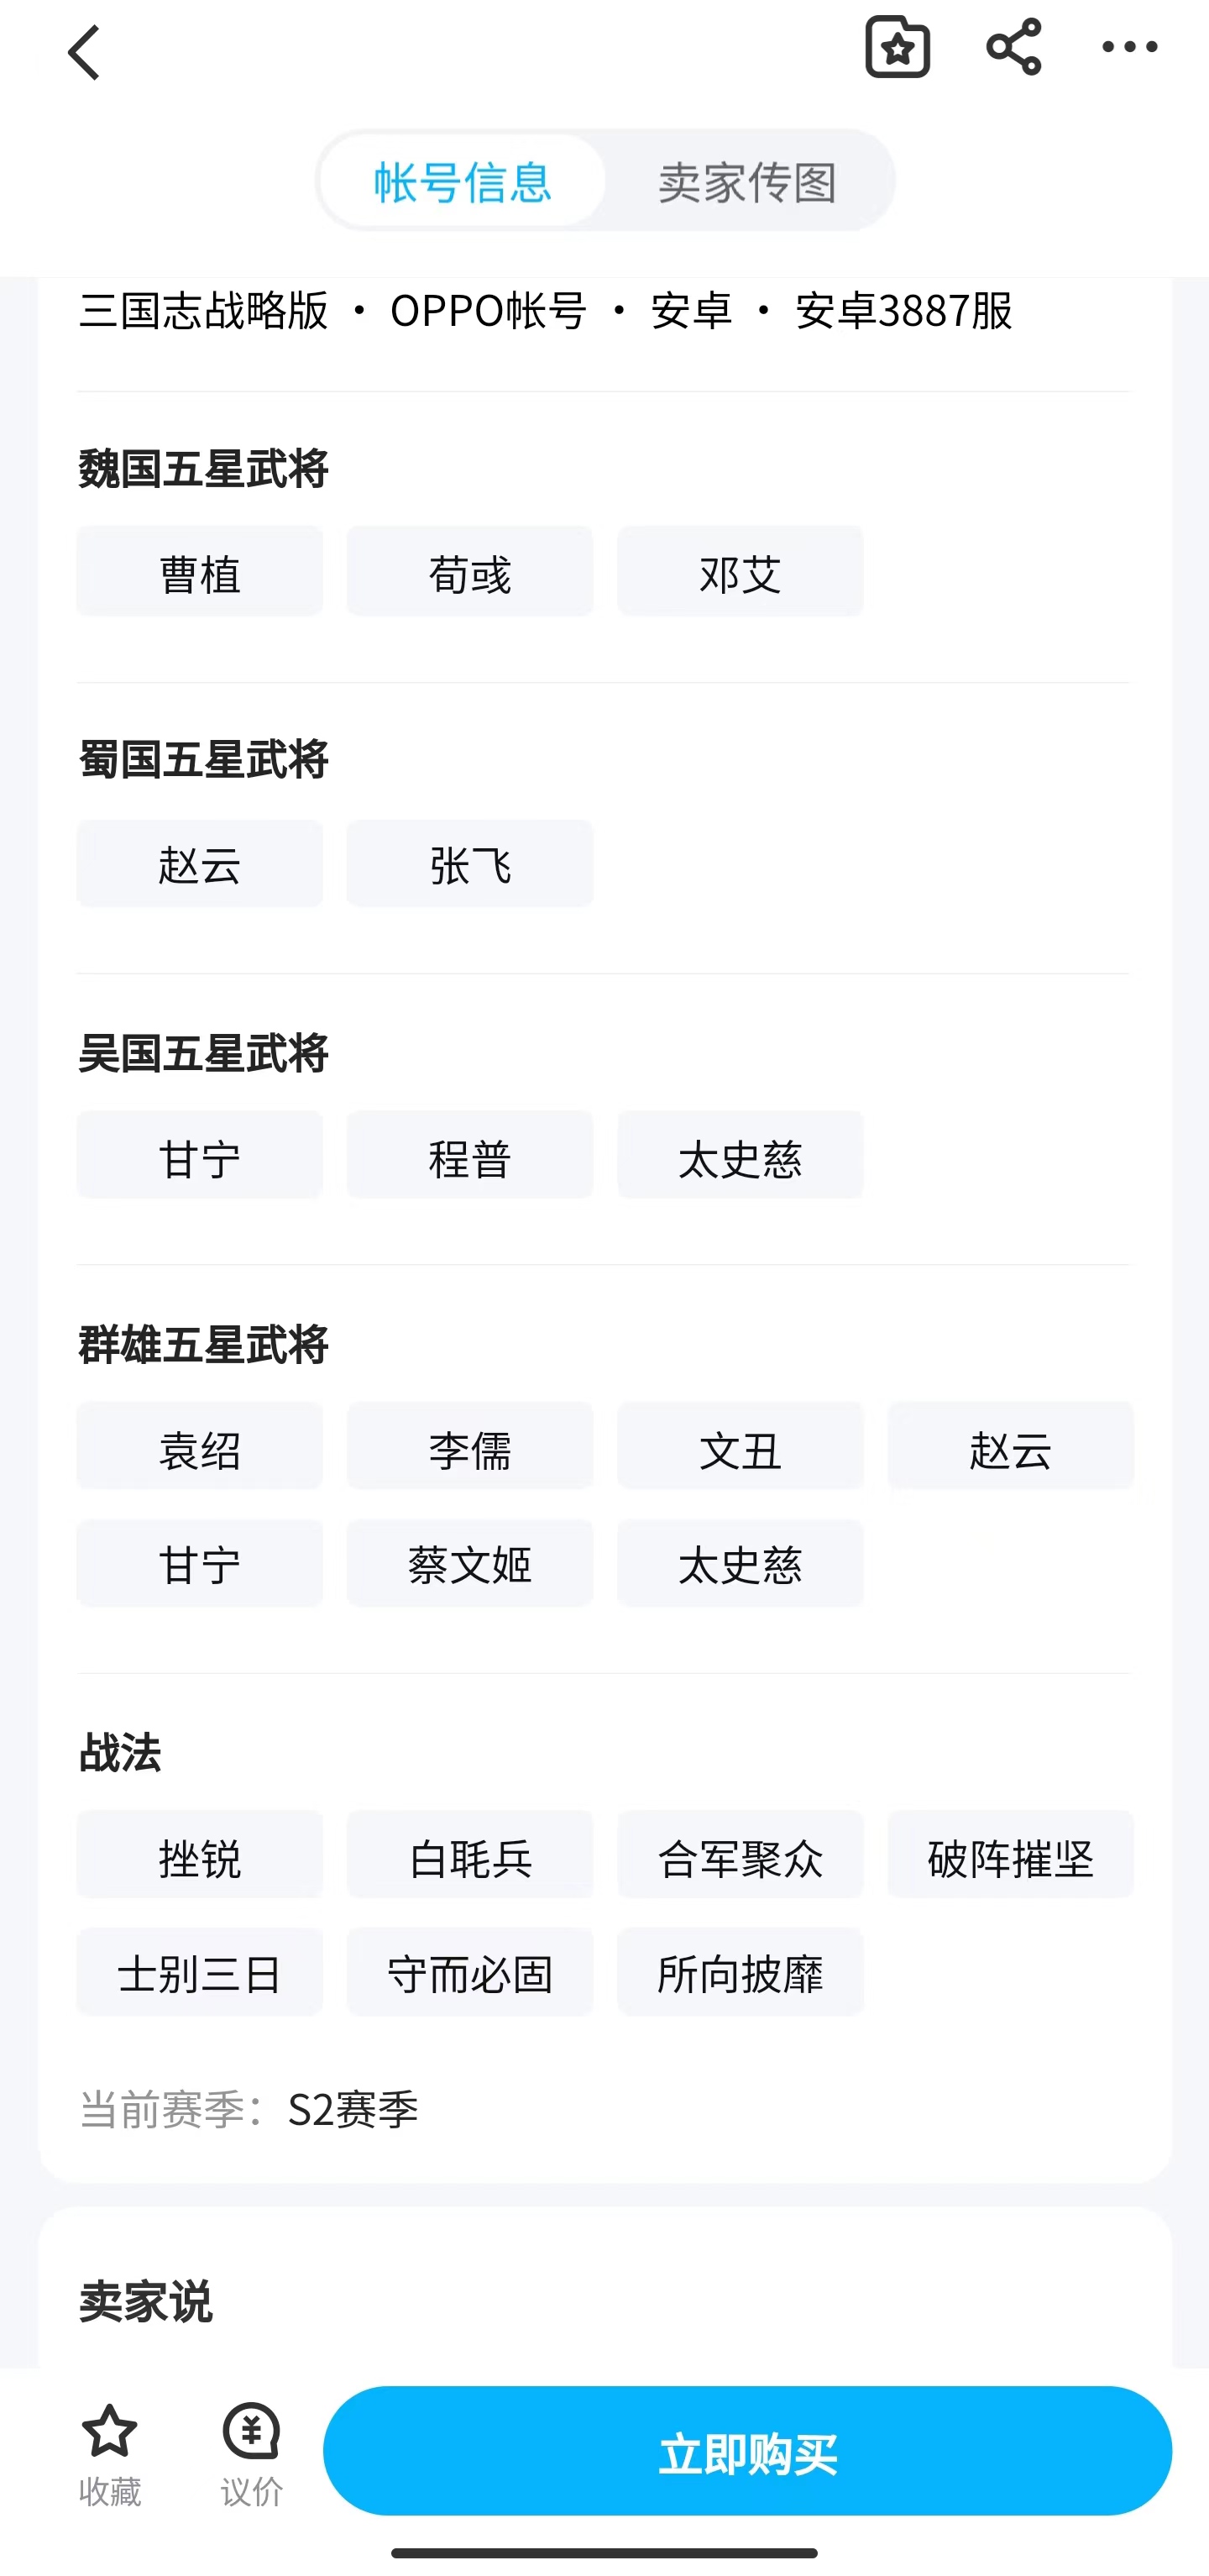Image resolution: width=1209 pixels, height=2576 pixels.
Task: Select the 蔡文姬 general tag
Action: click(x=470, y=1563)
